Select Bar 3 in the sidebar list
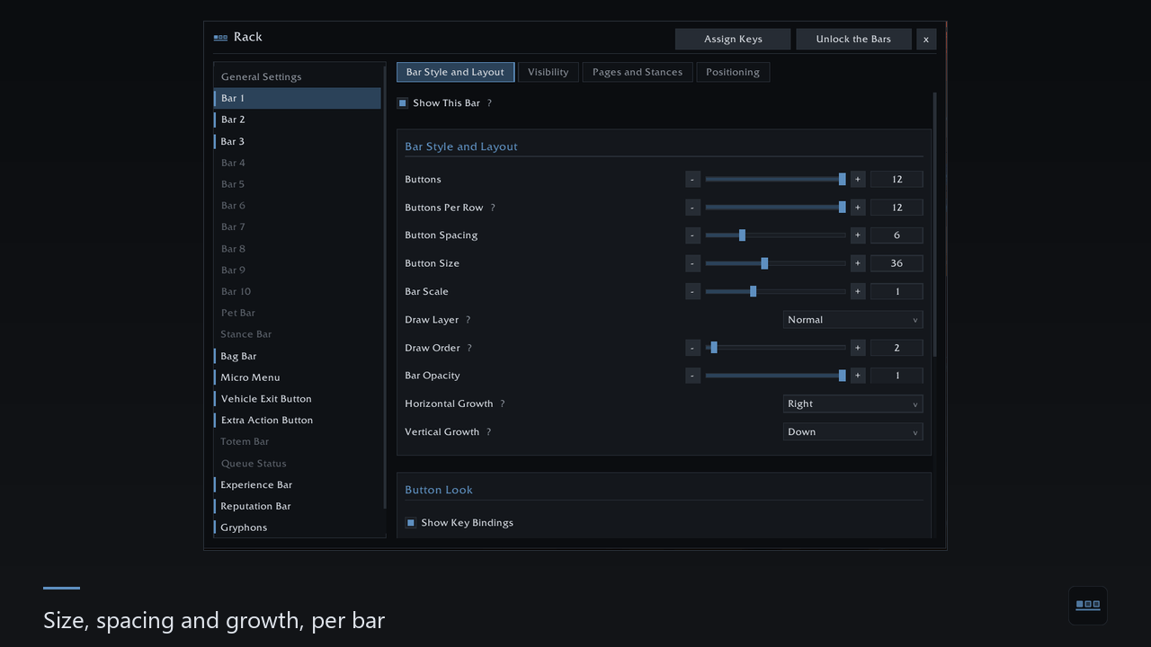 coord(298,141)
